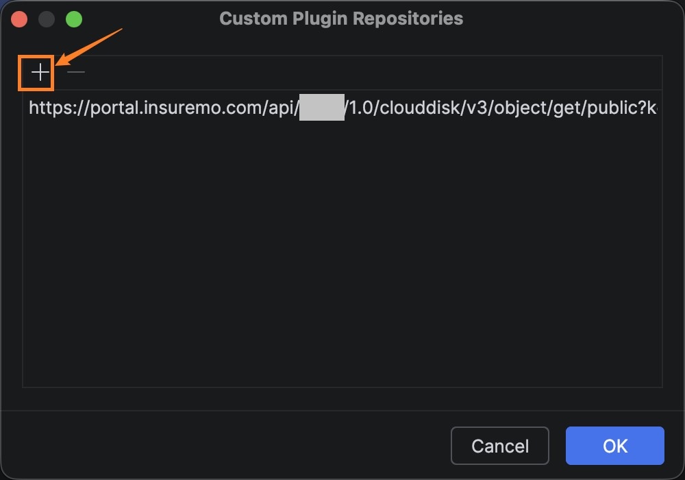685x480 pixels.
Task: Click the empty area of the repository list
Action: point(342,254)
